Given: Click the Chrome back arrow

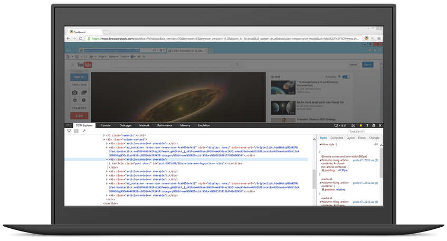Looking at the screenshot, I should (68, 38).
